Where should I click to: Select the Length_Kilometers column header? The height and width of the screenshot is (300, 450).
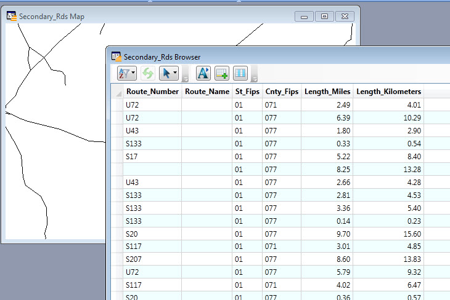(388, 92)
